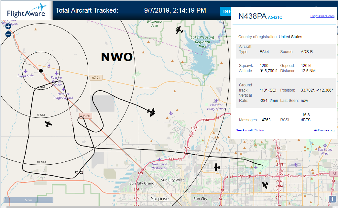Click the messages count 14763
Viewport: 338px width, 208px height.
[x=265, y=120]
